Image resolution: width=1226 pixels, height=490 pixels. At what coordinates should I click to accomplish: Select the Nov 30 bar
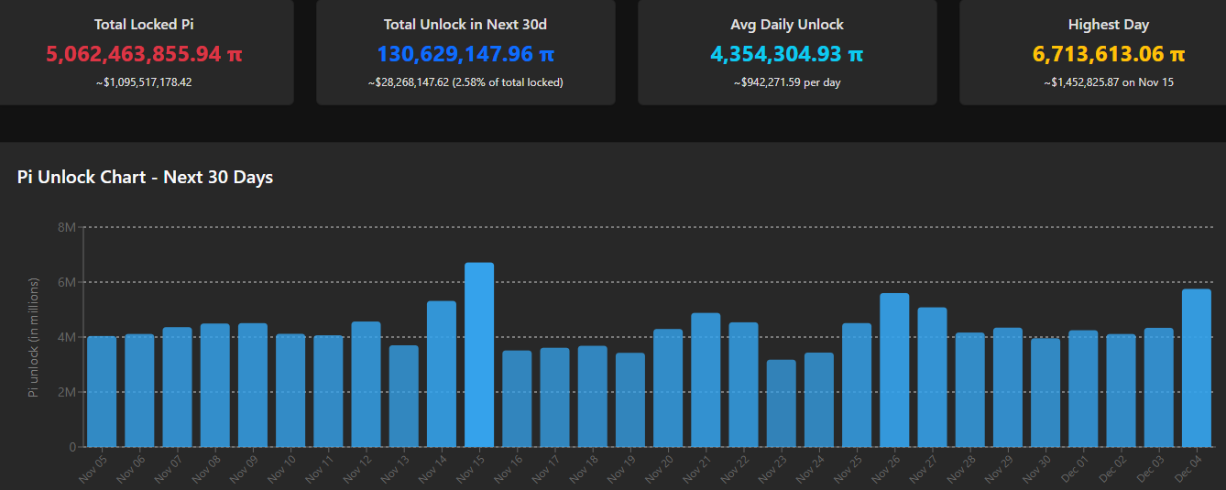[1045, 393]
